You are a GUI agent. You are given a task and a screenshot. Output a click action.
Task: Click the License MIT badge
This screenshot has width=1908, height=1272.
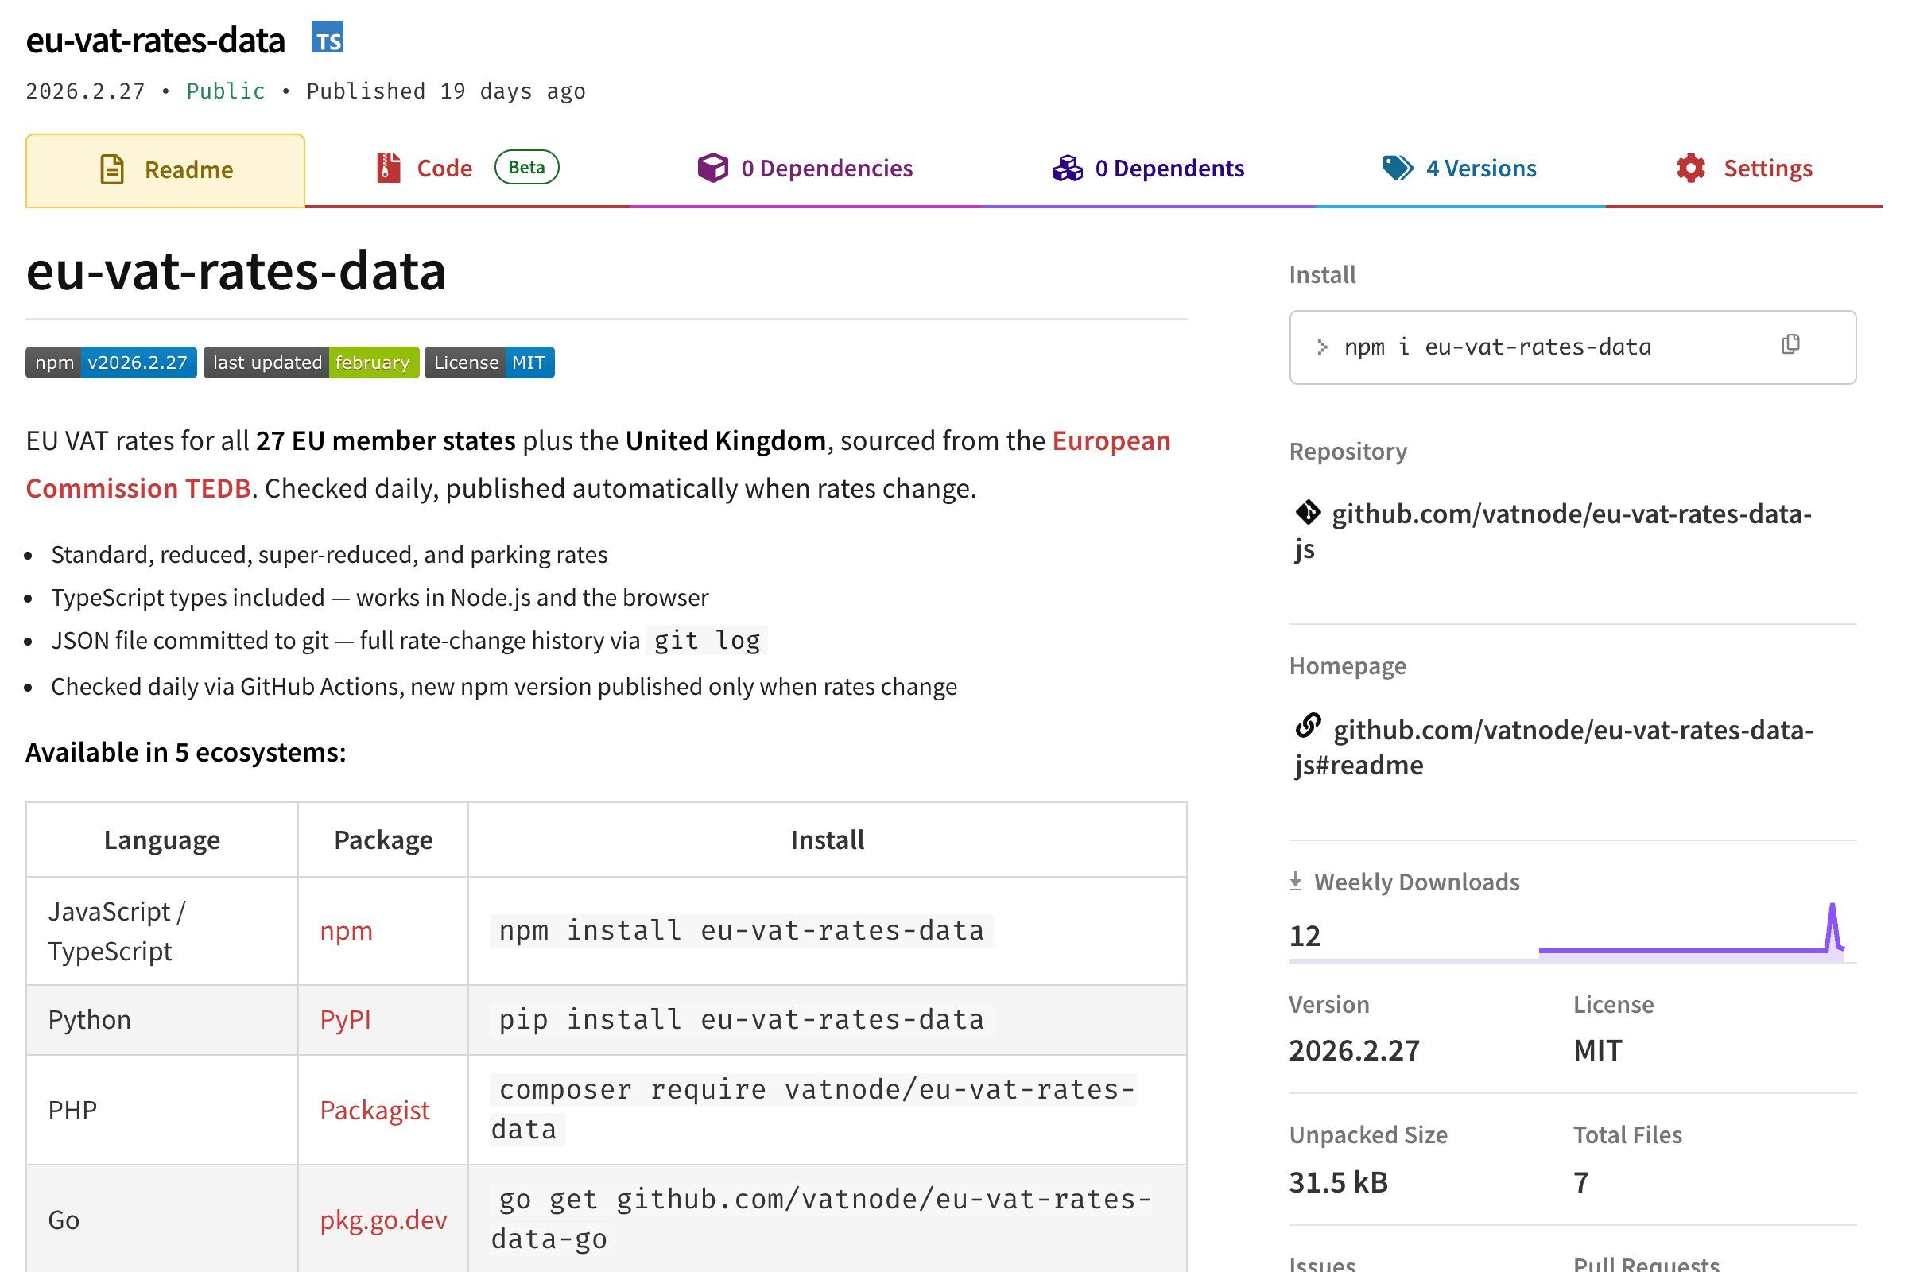(x=489, y=363)
